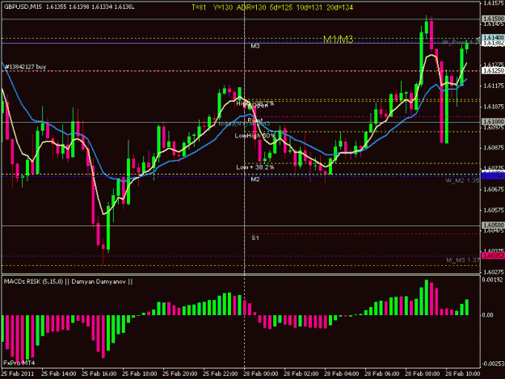Click the 1.60575 price axis value
Image resolution: width=505 pixels, height=379 pixels.
click(494, 210)
